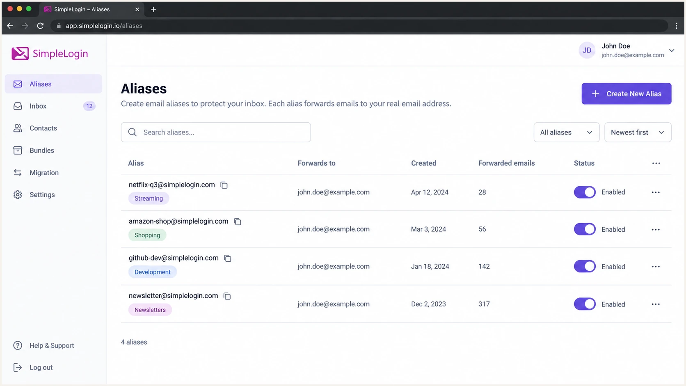
Task: Click the Created column header
Action: (423, 163)
